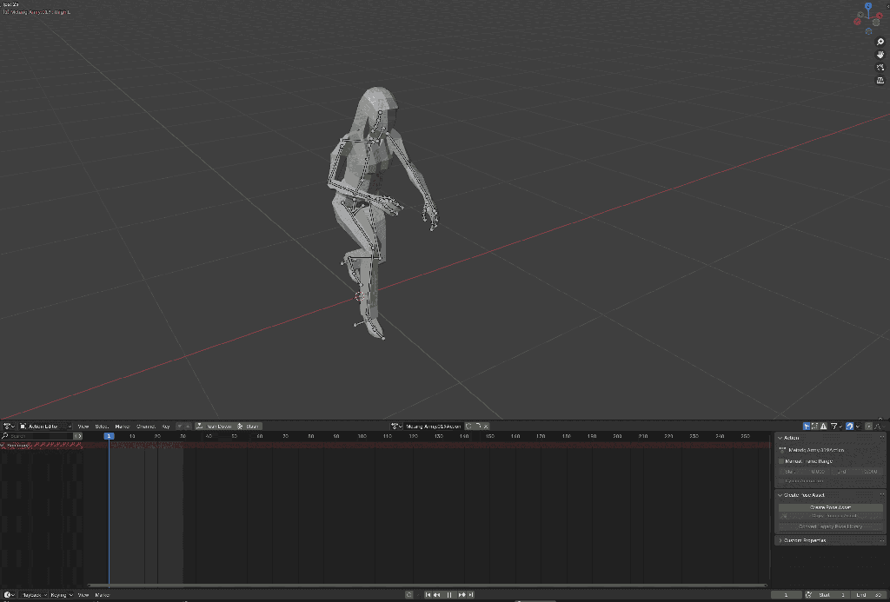Click the horizontal scrollbar under the dope sheet
This screenshot has width=890, height=602.
426,585
